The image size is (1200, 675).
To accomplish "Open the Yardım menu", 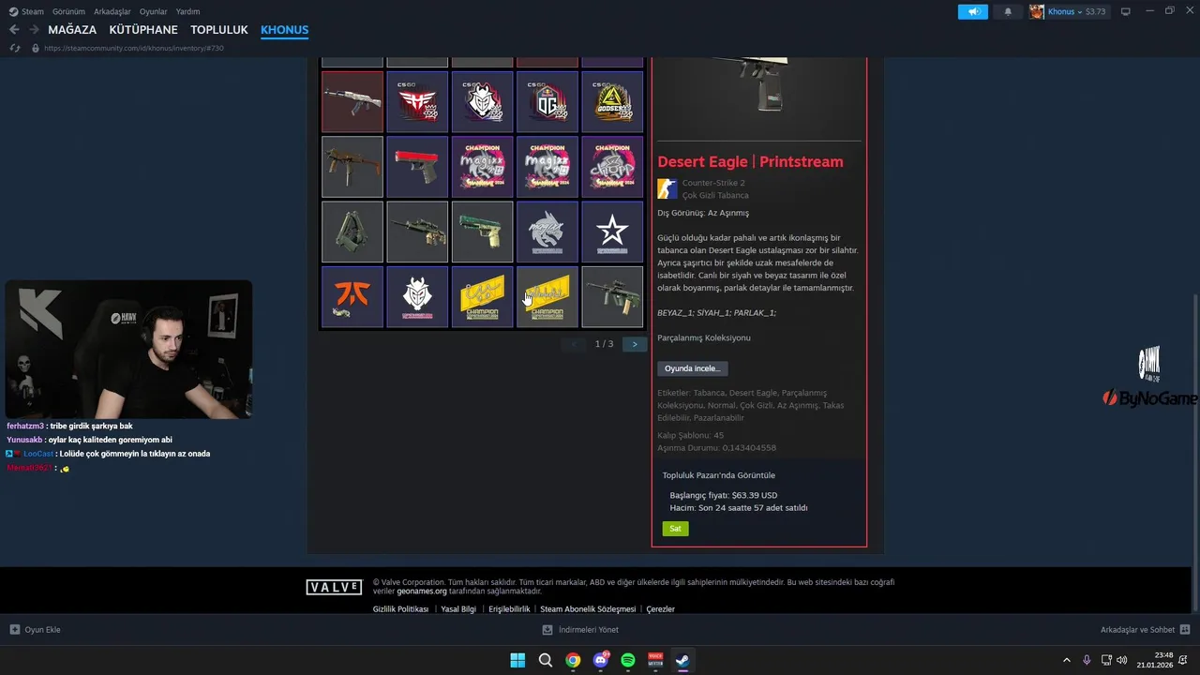I will (x=187, y=11).
